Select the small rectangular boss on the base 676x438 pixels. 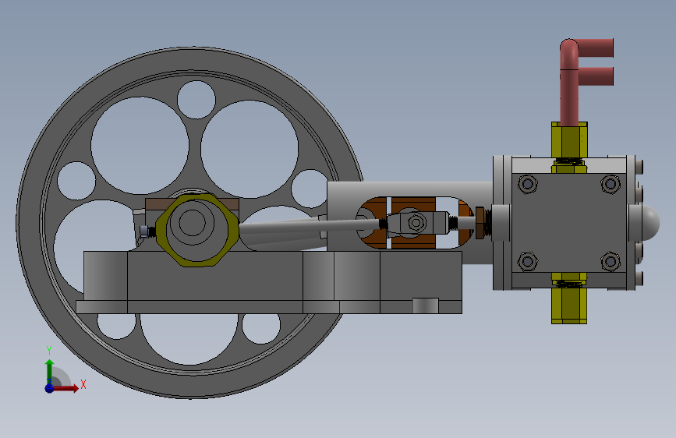(426, 306)
